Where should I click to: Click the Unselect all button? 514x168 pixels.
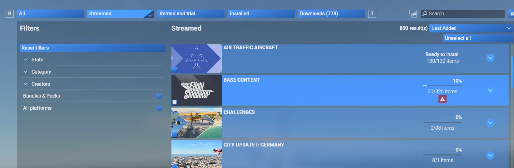pos(478,38)
